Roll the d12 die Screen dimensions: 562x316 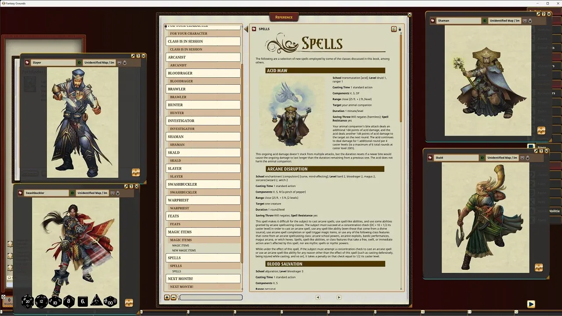pyautogui.click(x=41, y=301)
